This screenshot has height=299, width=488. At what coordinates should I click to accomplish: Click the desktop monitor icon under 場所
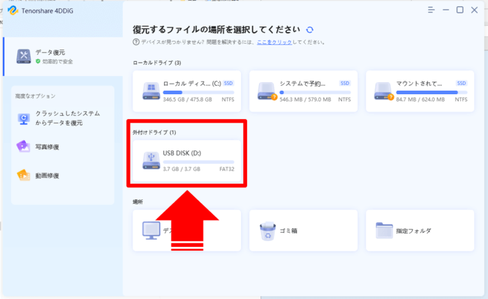pyautogui.click(x=151, y=230)
